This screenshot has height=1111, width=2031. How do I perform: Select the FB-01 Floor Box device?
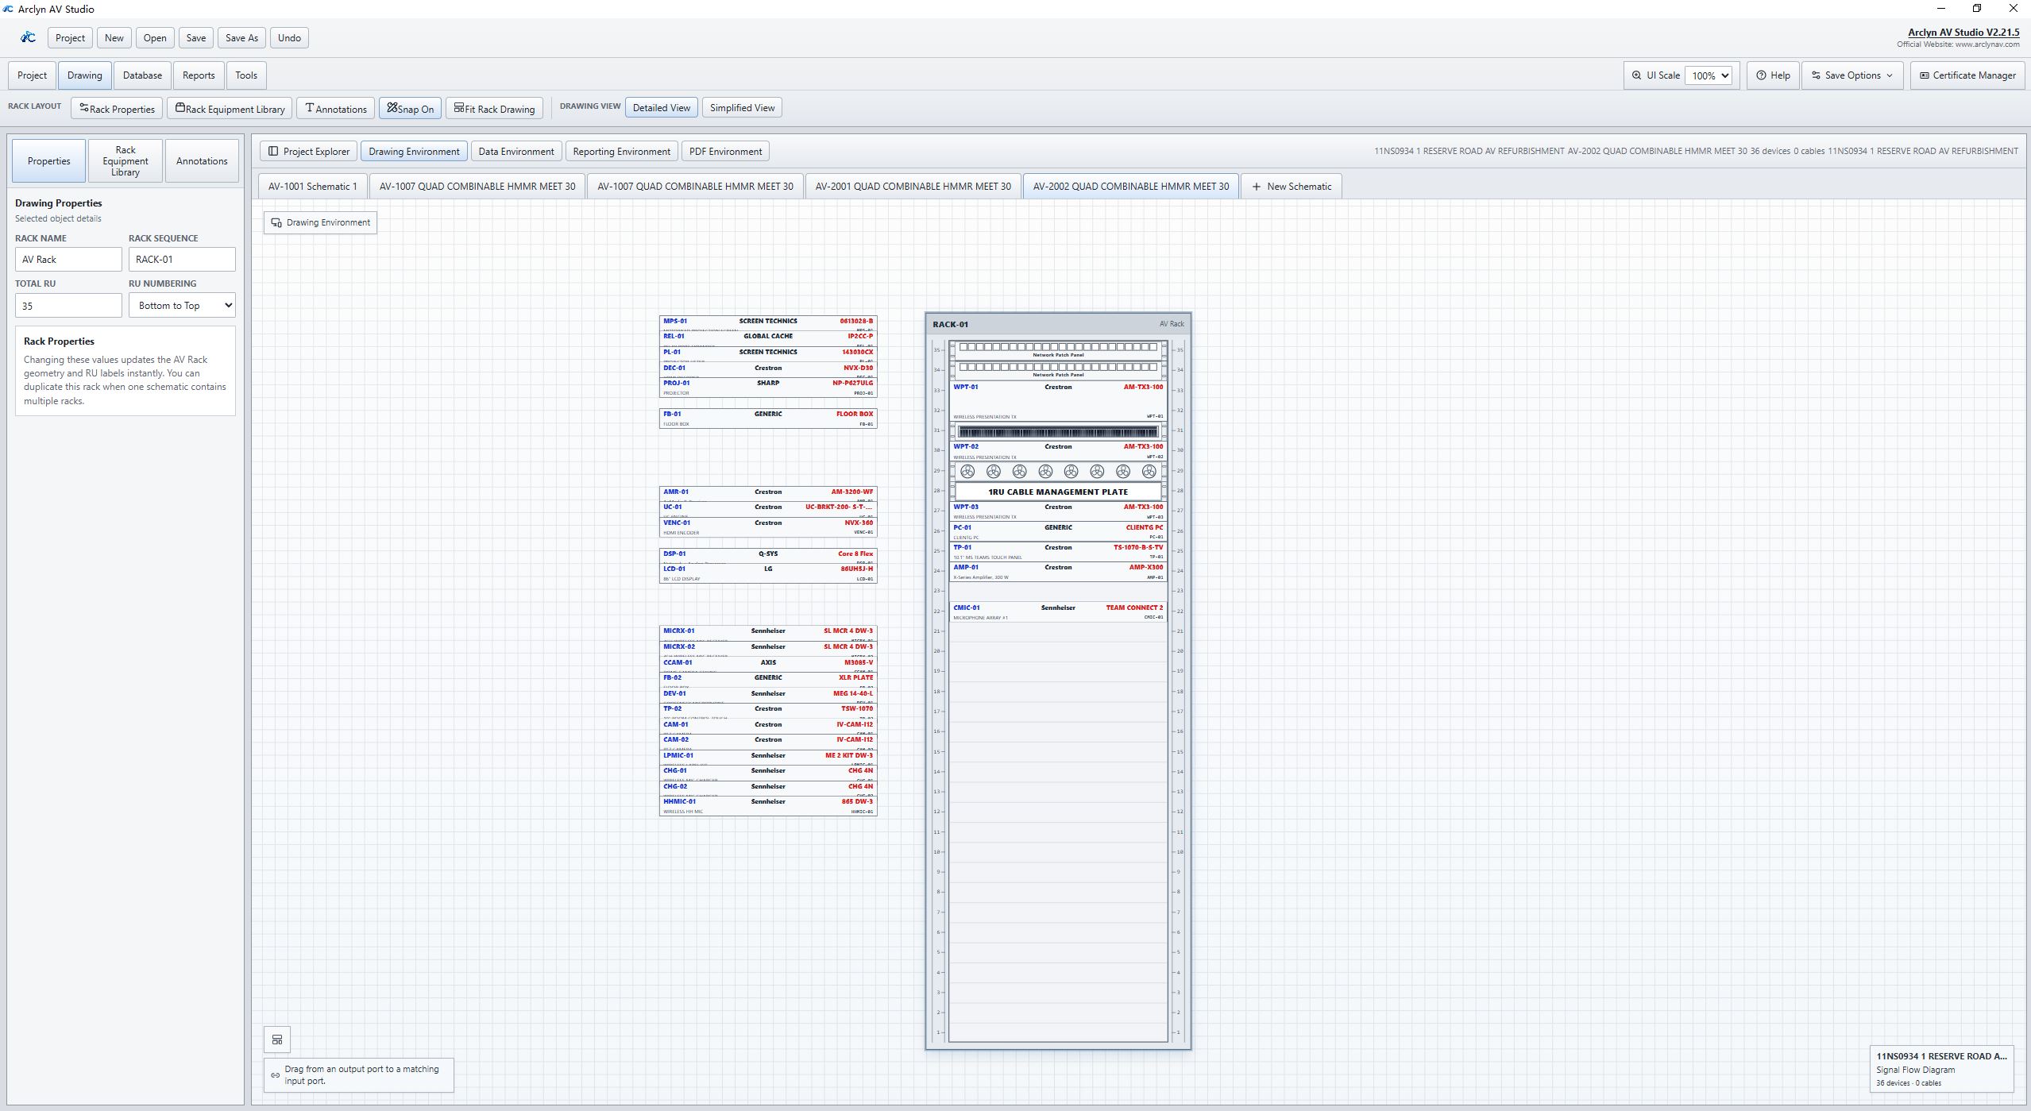(768, 419)
